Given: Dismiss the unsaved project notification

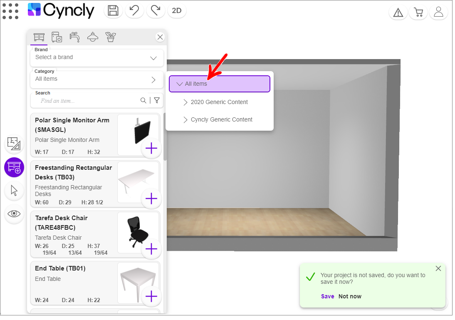Looking at the screenshot, I should pyautogui.click(x=438, y=268).
